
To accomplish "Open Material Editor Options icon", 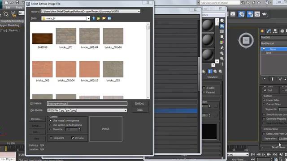I will pyautogui.click(x=222, y=53).
